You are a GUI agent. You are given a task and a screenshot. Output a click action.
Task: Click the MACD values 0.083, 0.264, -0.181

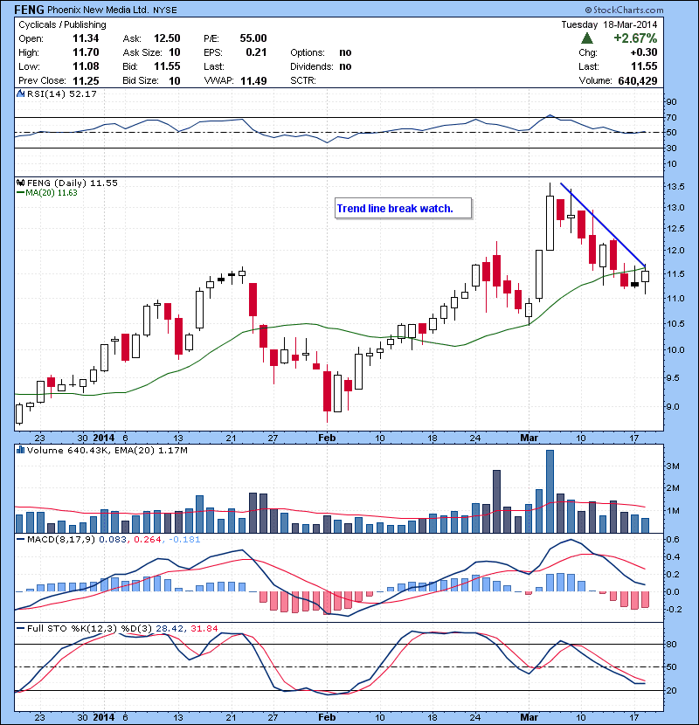pyautogui.click(x=149, y=539)
